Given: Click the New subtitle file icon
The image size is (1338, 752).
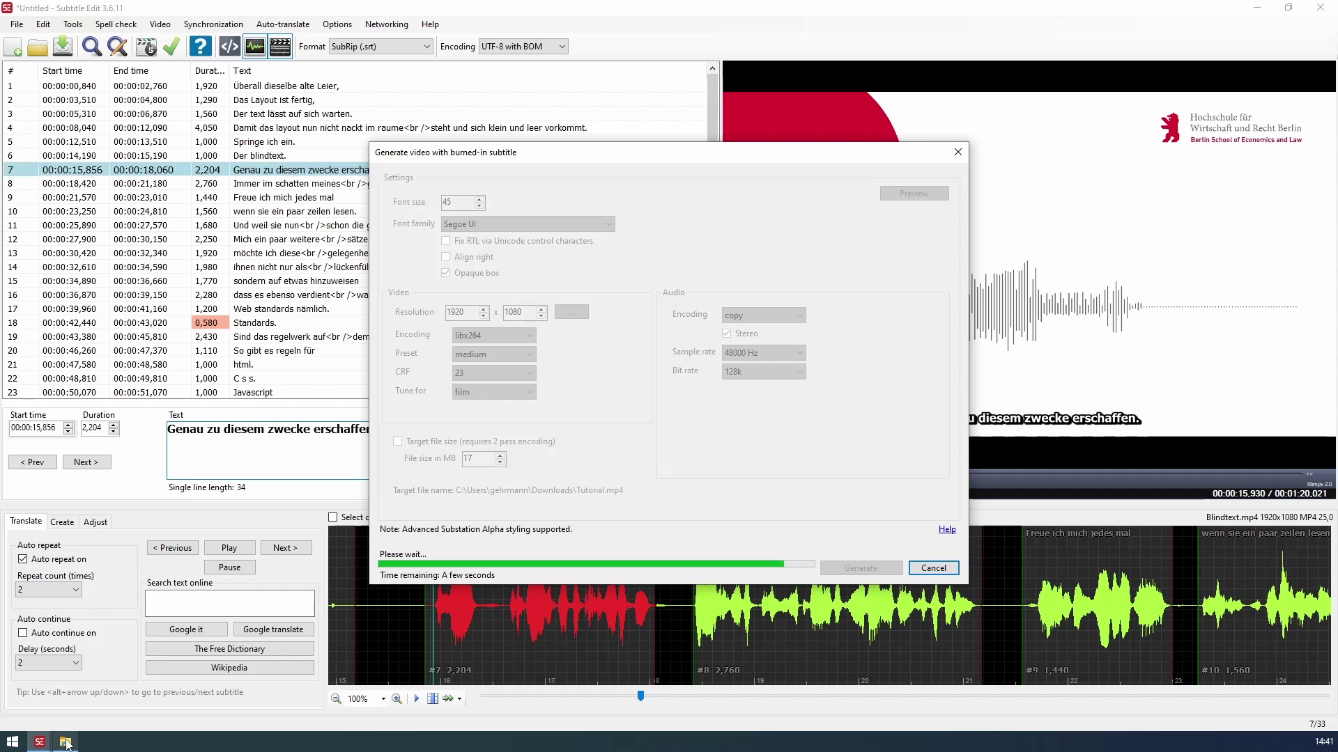Looking at the screenshot, I should pos(13,47).
